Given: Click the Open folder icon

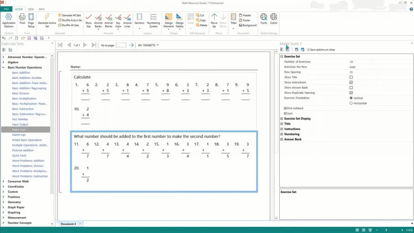Looking at the screenshot, I should 23,38.
